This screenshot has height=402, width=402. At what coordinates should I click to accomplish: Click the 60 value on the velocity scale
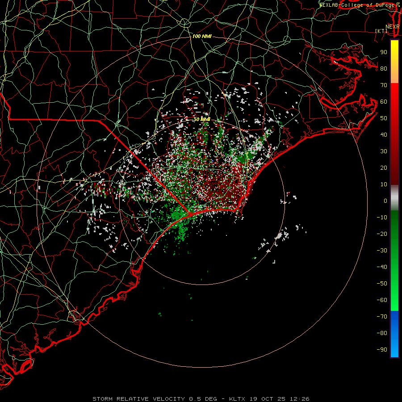384,102
